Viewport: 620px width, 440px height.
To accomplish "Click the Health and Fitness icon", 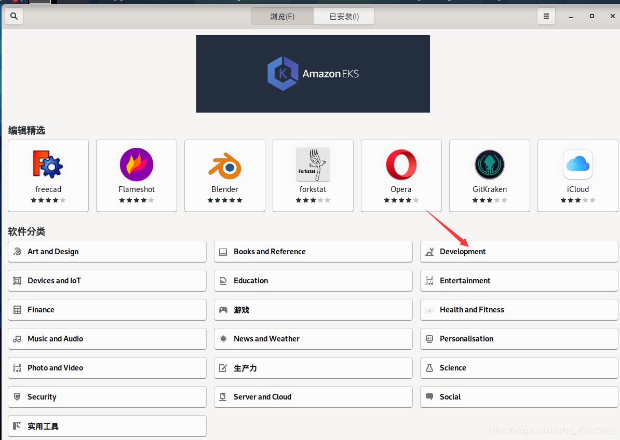I will [429, 310].
